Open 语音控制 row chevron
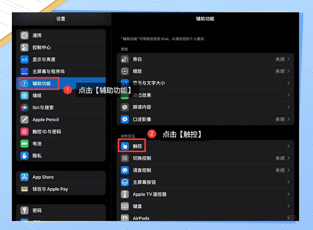This screenshot has height=230, width=313. 288,170
